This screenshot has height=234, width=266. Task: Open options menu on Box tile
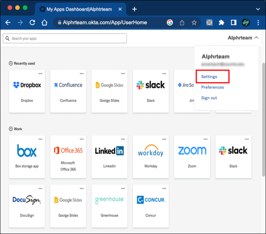pos(40,139)
